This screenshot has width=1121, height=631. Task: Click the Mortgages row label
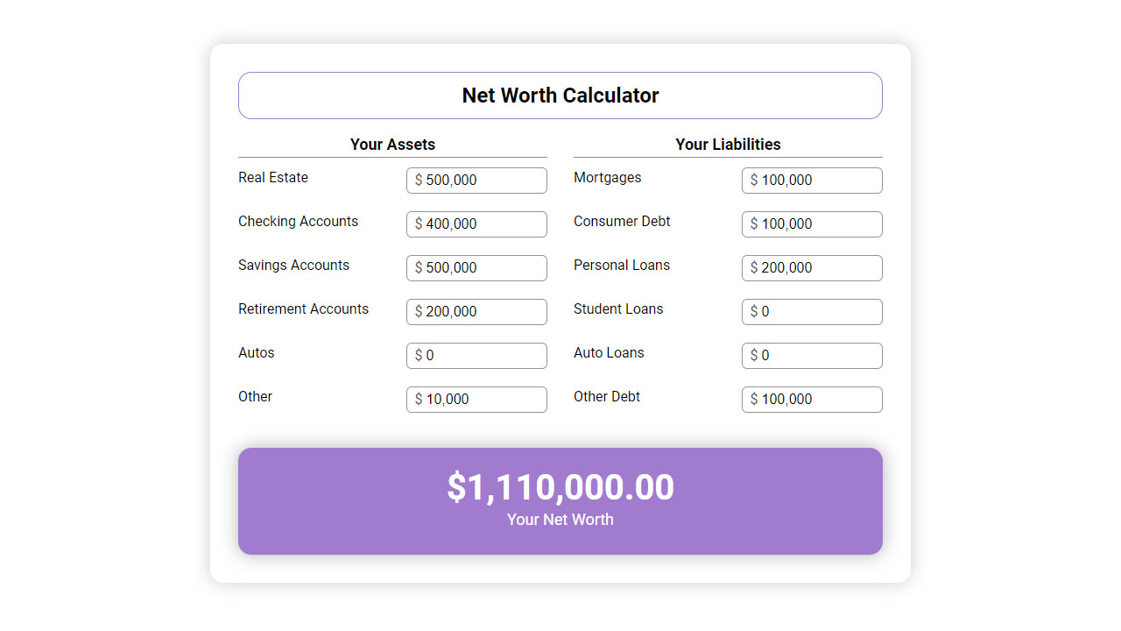(607, 177)
